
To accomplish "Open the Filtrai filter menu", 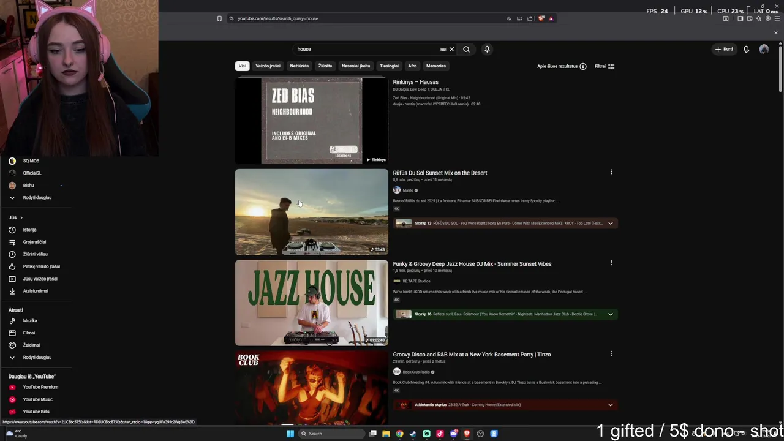I will pyautogui.click(x=605, y=66).
